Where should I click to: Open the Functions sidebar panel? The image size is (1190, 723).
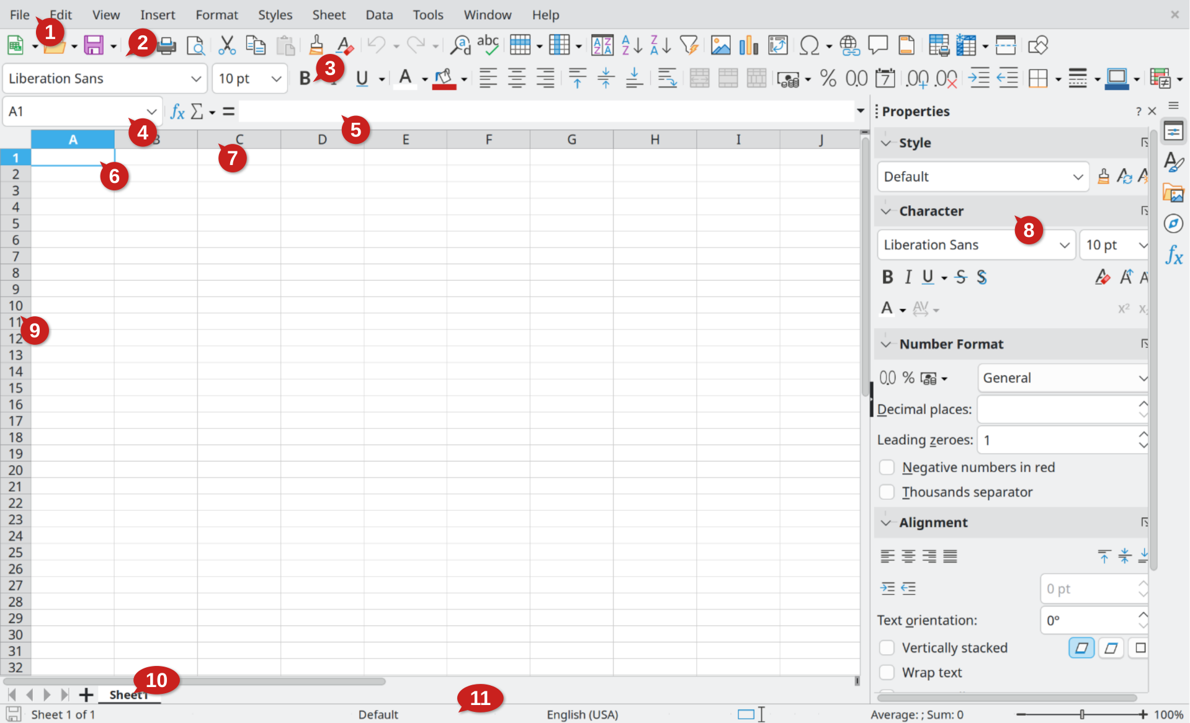tap(1173, 255)
